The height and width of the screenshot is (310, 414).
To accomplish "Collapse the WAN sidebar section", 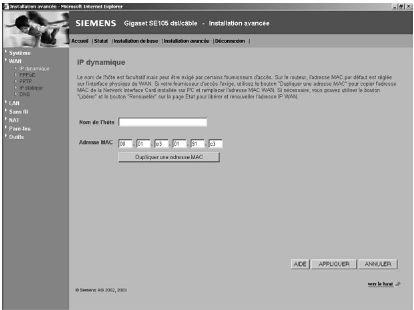I will click(15, 61).
